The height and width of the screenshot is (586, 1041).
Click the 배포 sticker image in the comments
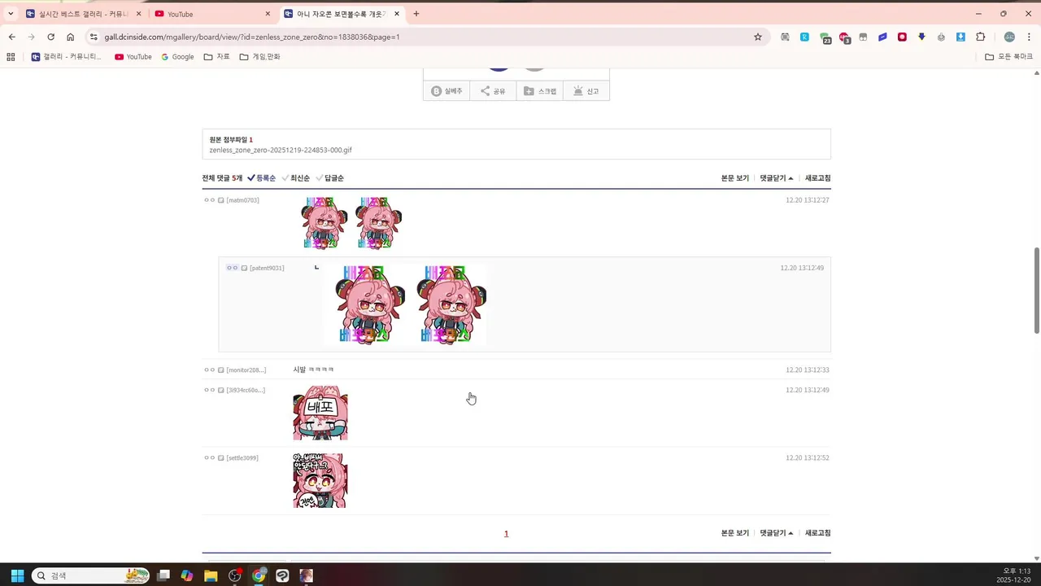pos(320,413)
